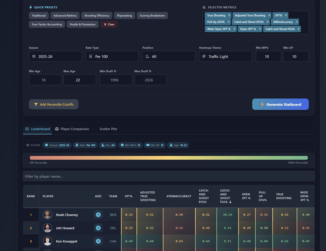Screen dimensions: 326x251
Task: Apply the Shooting Efficiency preset
Action: tap(97, 15)
